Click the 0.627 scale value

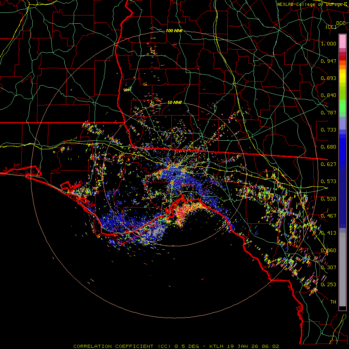(328, 164)
